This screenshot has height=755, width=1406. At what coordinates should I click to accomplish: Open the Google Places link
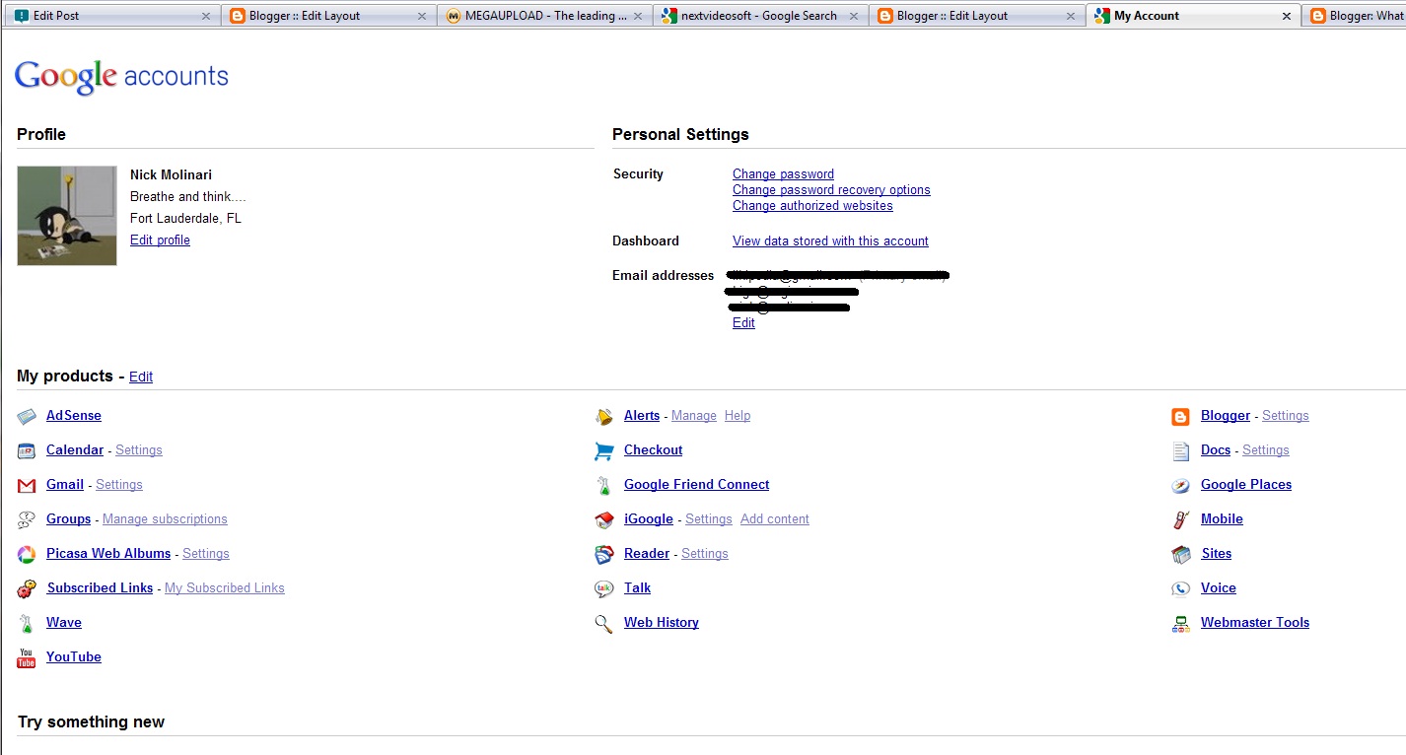click(x=1246, y=485)
